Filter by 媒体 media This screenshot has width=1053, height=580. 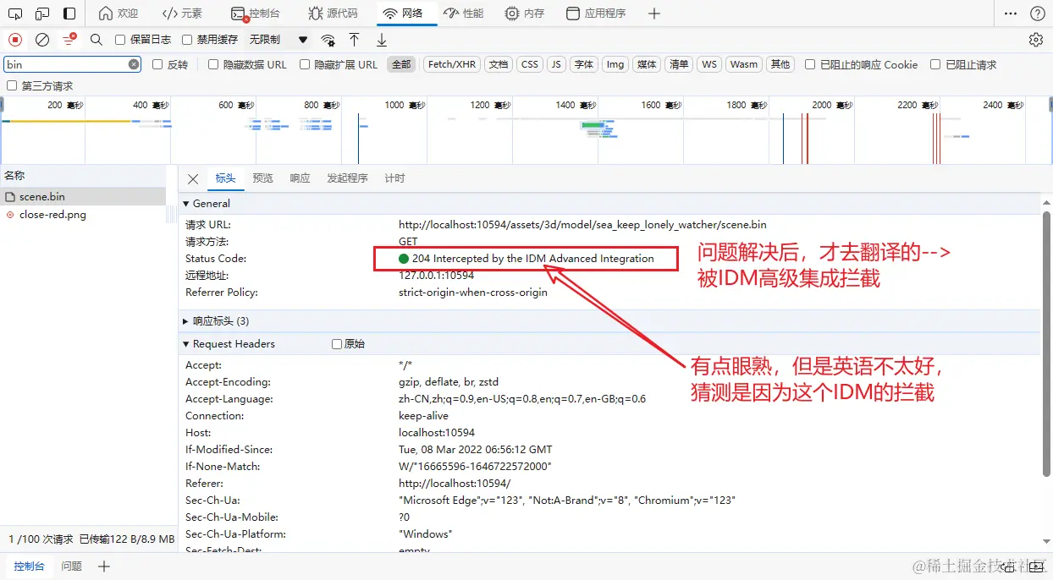pyautogui.click(x=647, y=64)
